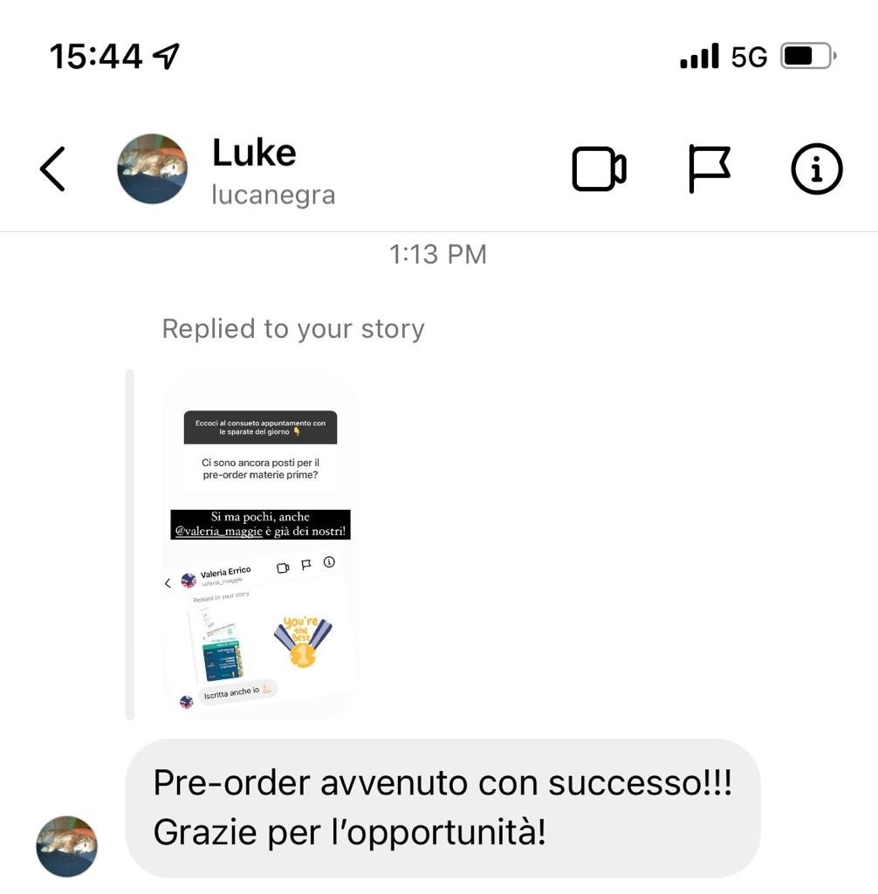The image size is (878, 894).
Task: Tap the 1:13 PM timestamp
Action: tap(438, 254)
